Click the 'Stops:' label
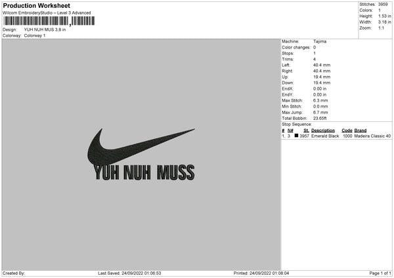The height and width of the screenshot is (278, 394). [288, 53]
